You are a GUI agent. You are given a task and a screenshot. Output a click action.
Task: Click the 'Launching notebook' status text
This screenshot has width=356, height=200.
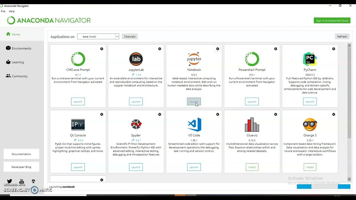62,187
